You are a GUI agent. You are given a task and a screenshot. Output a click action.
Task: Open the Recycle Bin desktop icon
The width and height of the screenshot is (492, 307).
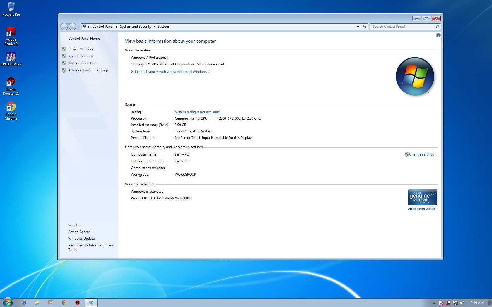click(11, 9)
